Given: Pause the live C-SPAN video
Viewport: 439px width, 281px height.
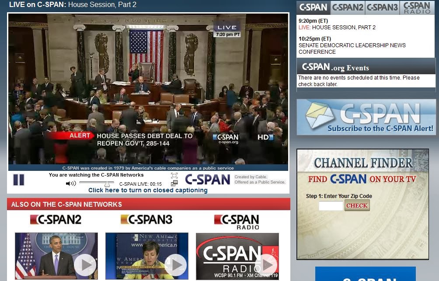Looking at the screenshot, I should point(19,180).
